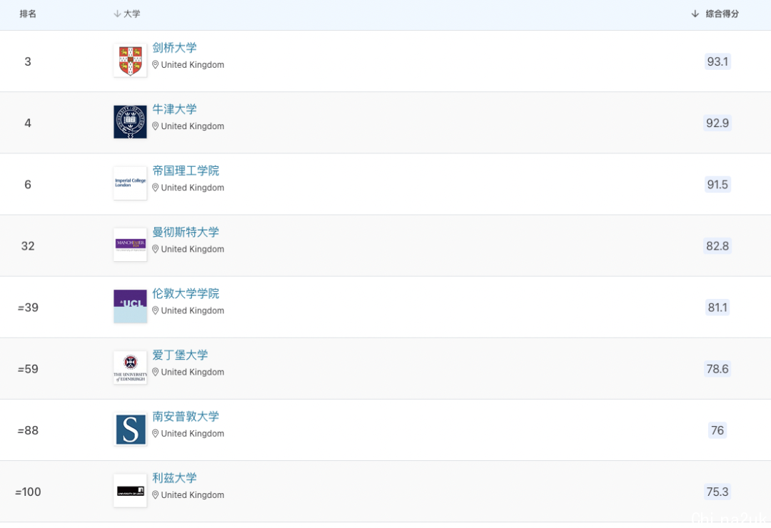
Task: Click the rank 32 cell
Action: click(28, 246)
